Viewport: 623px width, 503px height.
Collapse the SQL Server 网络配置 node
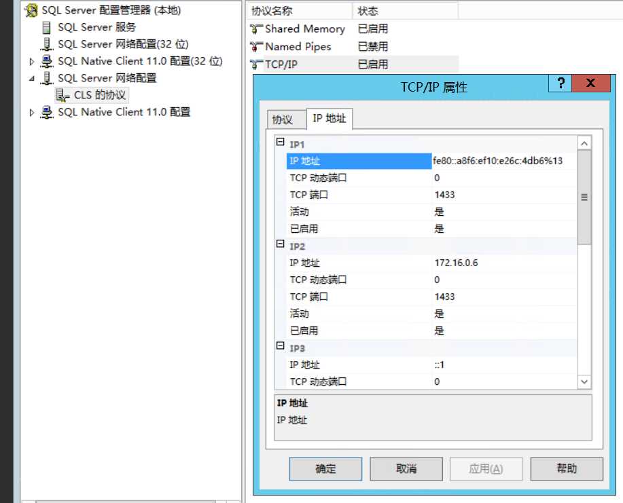click(x=32, y=79)
